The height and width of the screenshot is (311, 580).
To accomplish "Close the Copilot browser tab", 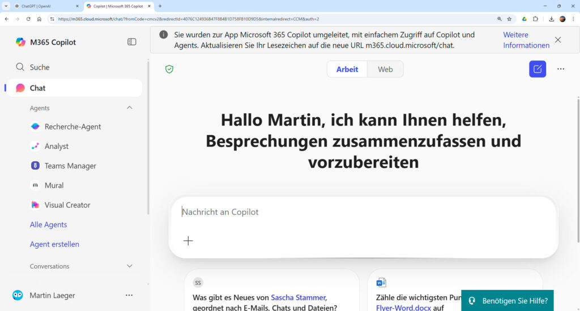I will pos(149,6).
